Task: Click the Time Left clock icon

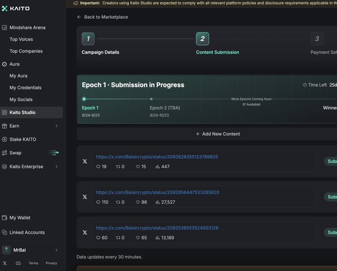Action: pos(305,85)
